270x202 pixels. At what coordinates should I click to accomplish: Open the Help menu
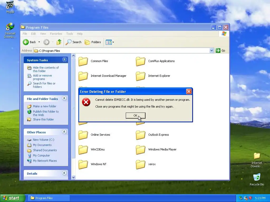[x=80, y=34]
